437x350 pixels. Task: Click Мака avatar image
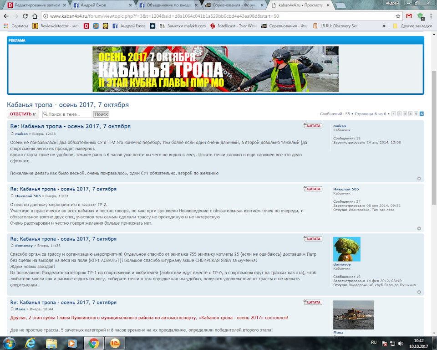point(354,315)
